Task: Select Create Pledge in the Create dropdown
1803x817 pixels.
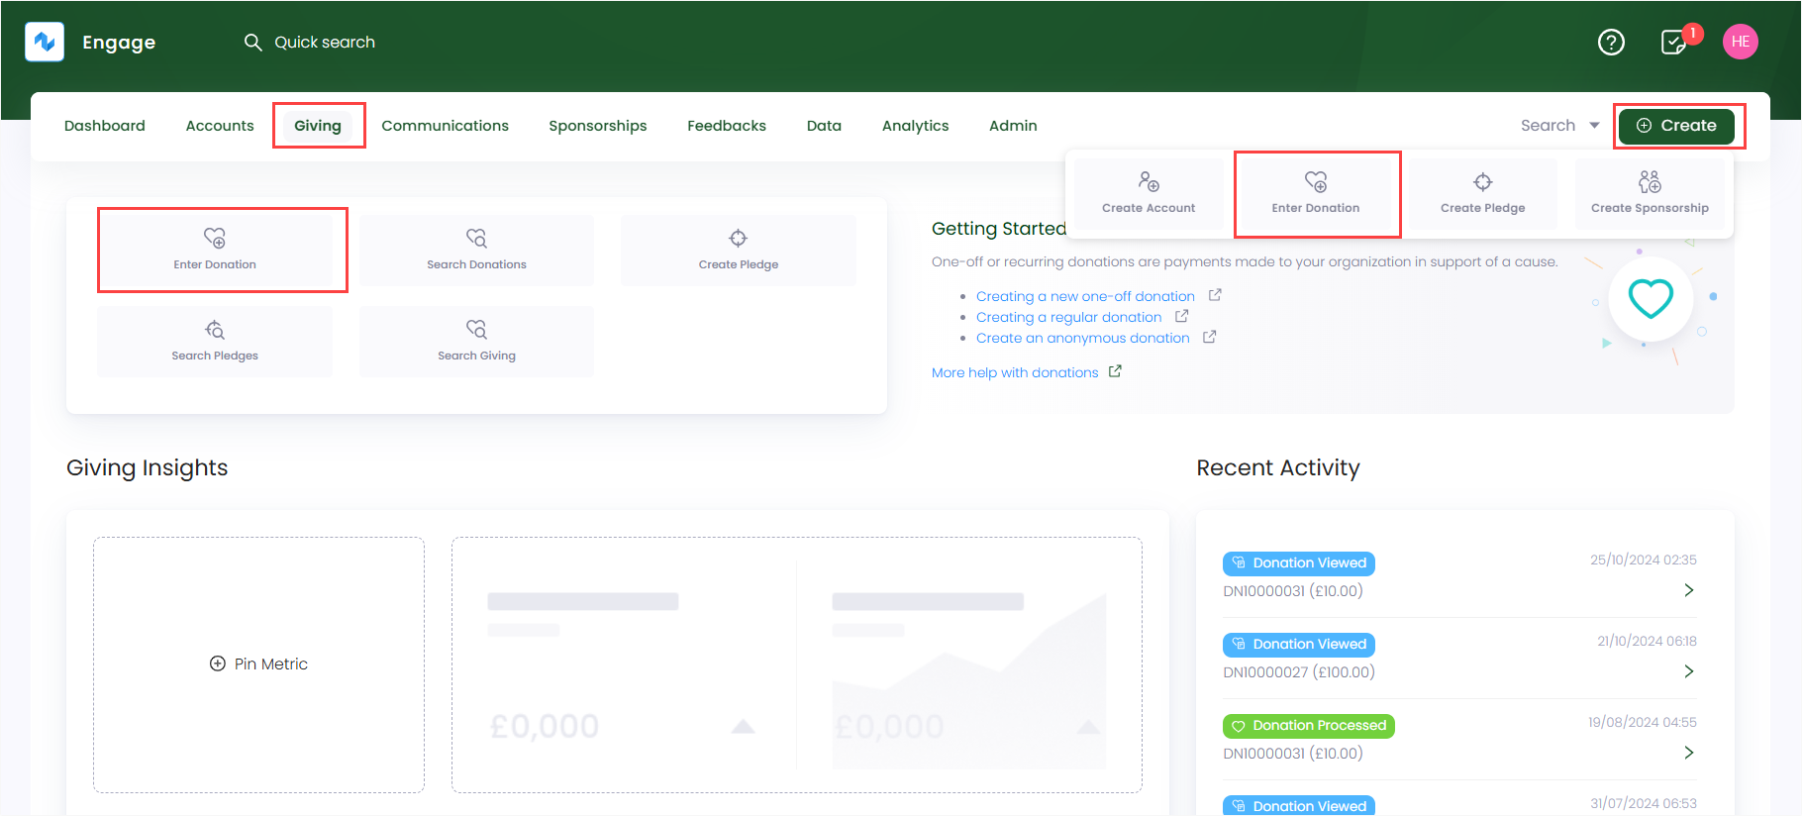Action: [x=1482, y=193]
